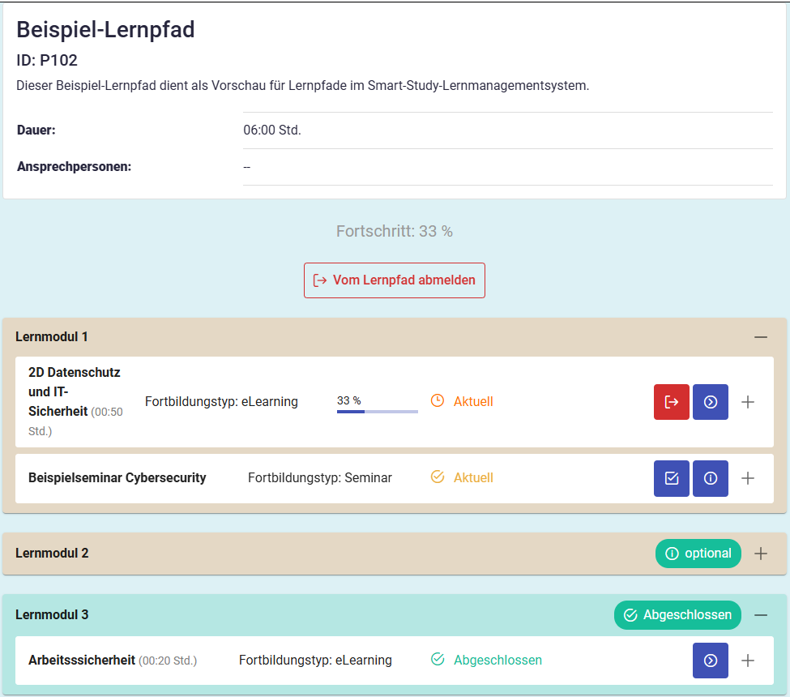Show info for Beispielseminar Cybersecurity
Screen dimensions: 790x697
tap(710, 478)
